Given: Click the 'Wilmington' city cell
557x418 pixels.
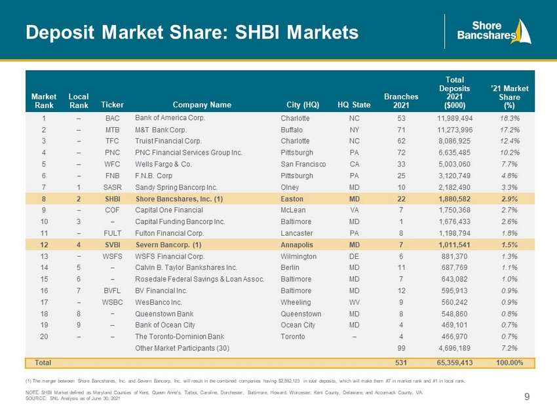Looking at the screenshot, I should coord(298,256).
